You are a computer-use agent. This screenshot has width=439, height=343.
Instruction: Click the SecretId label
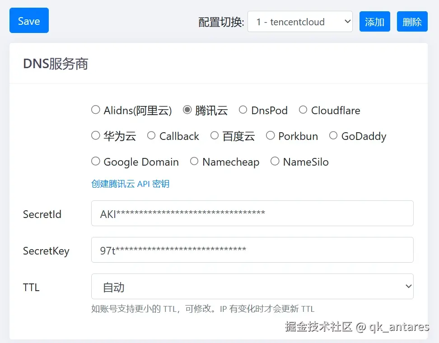[42, 214]
